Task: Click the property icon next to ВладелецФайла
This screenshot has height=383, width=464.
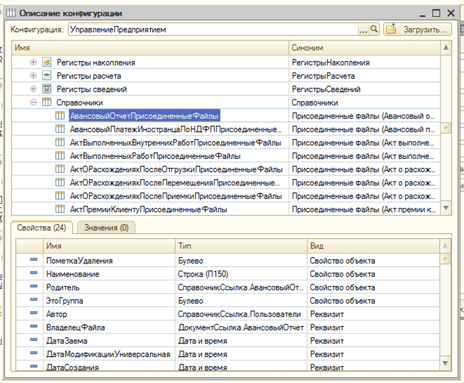Action: coord(34,327)
